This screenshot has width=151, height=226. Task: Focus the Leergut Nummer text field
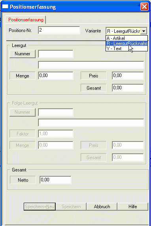[56, 54]
